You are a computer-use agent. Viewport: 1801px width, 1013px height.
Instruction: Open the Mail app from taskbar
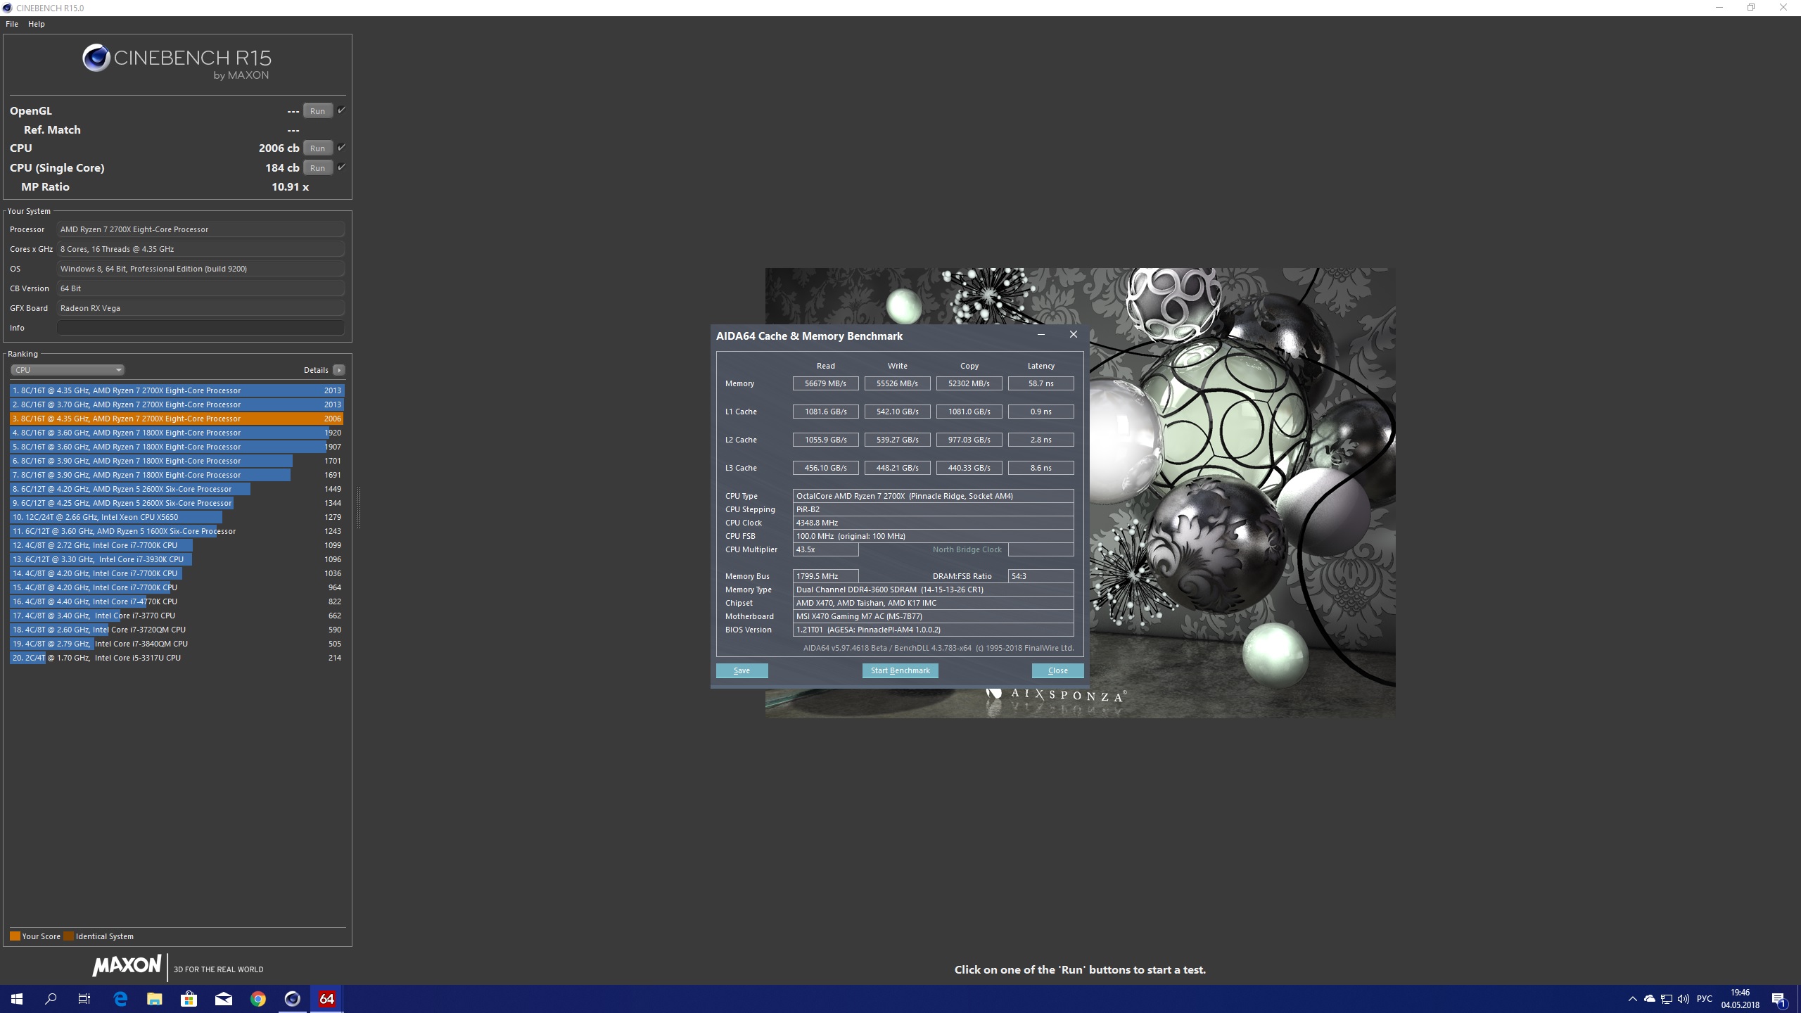coord(224,999)
